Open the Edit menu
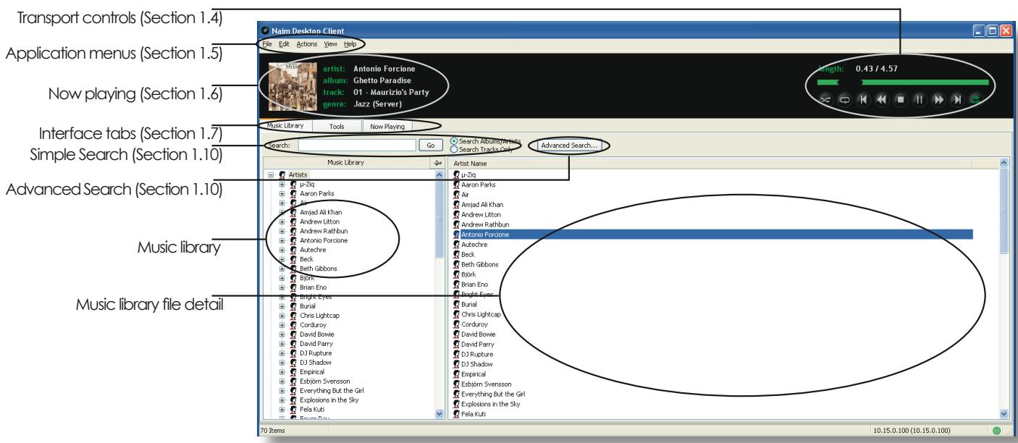The height and width of the screenshot is (443, 1018). click(x=284, y=44)
